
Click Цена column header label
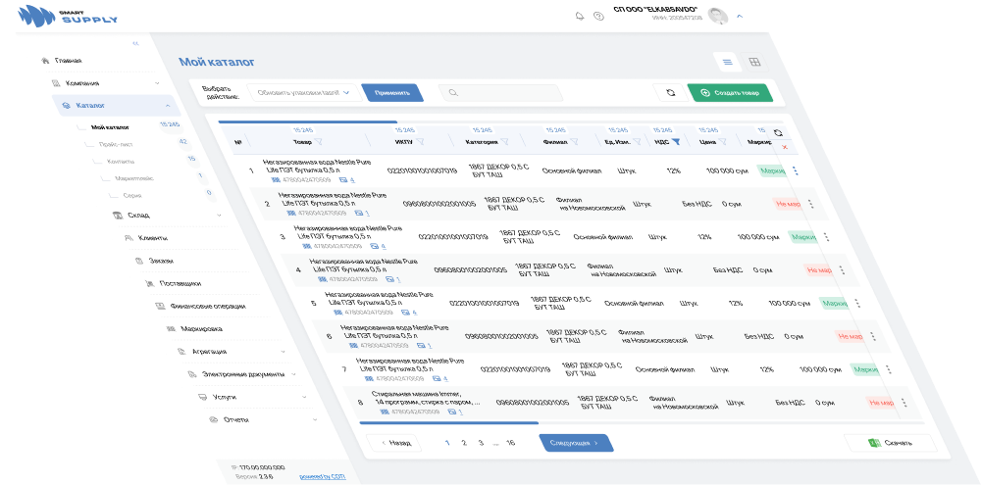pyautogui.click(x=708, y=142)
